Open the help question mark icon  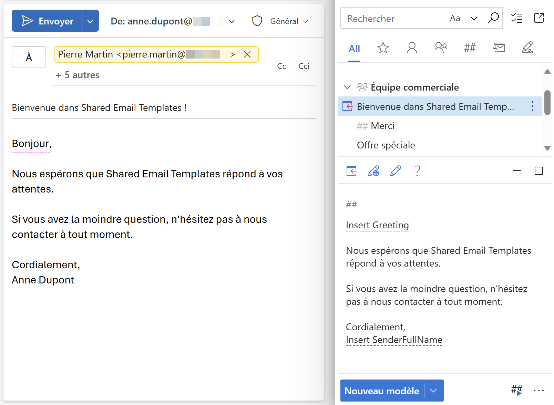point(417,171)
